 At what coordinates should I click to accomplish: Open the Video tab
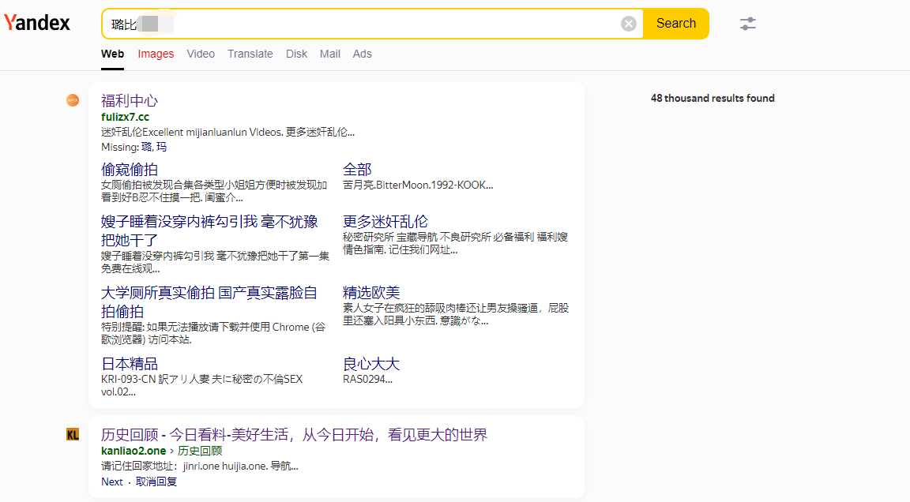pyautogui.click(x=201, y=54)
